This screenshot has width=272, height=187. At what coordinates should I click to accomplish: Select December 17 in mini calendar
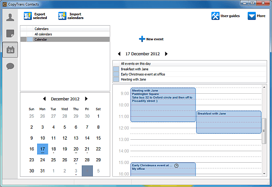pos(42,149)
